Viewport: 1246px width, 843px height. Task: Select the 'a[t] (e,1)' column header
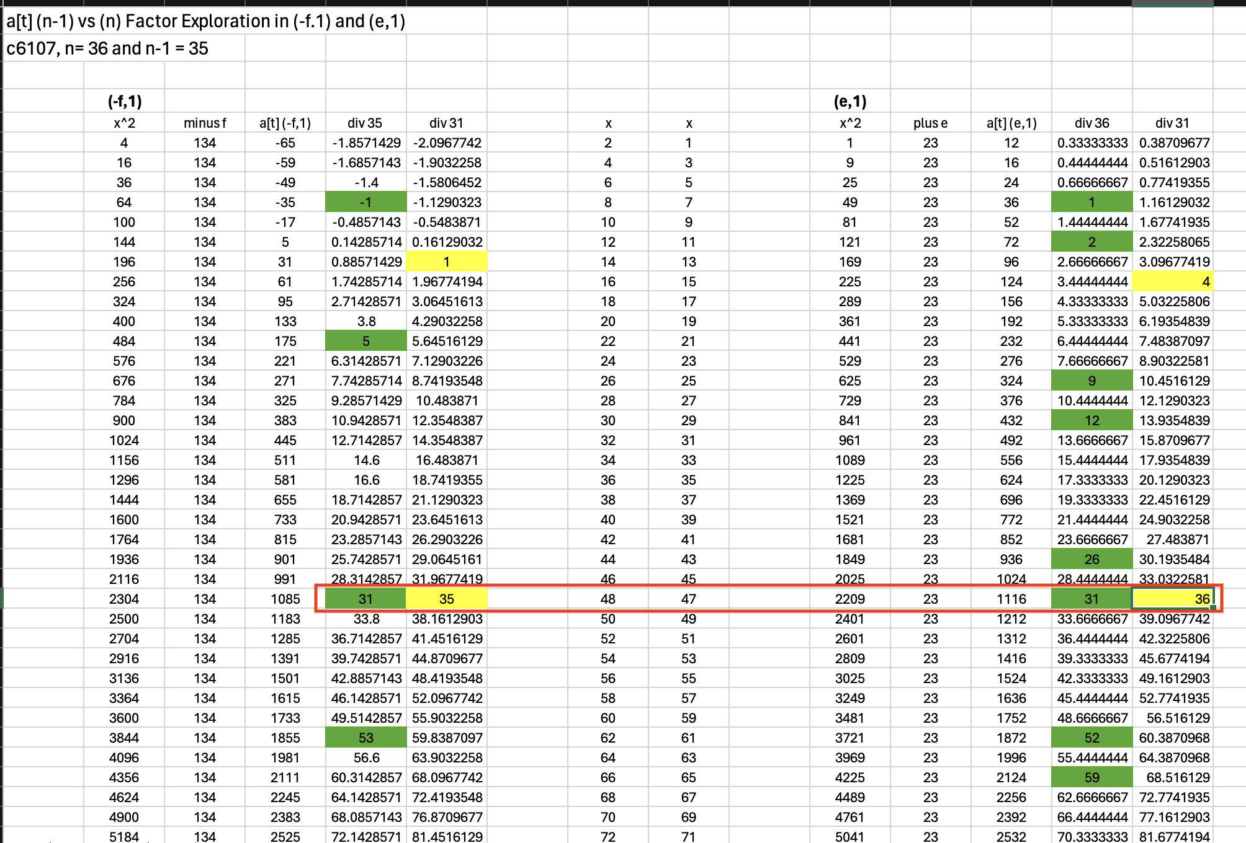(1011, 123)
